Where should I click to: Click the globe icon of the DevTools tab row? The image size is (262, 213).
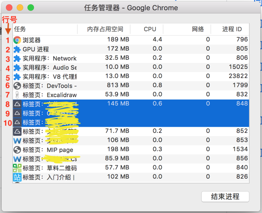[x=17, y=86]
